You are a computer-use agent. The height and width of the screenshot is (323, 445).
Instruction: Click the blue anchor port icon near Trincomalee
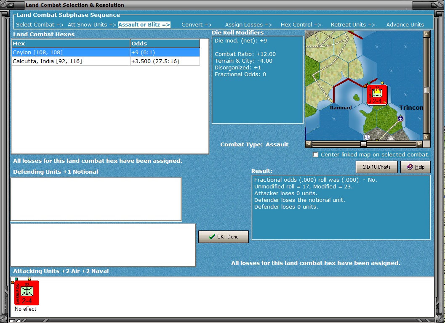tap(400, 119)
